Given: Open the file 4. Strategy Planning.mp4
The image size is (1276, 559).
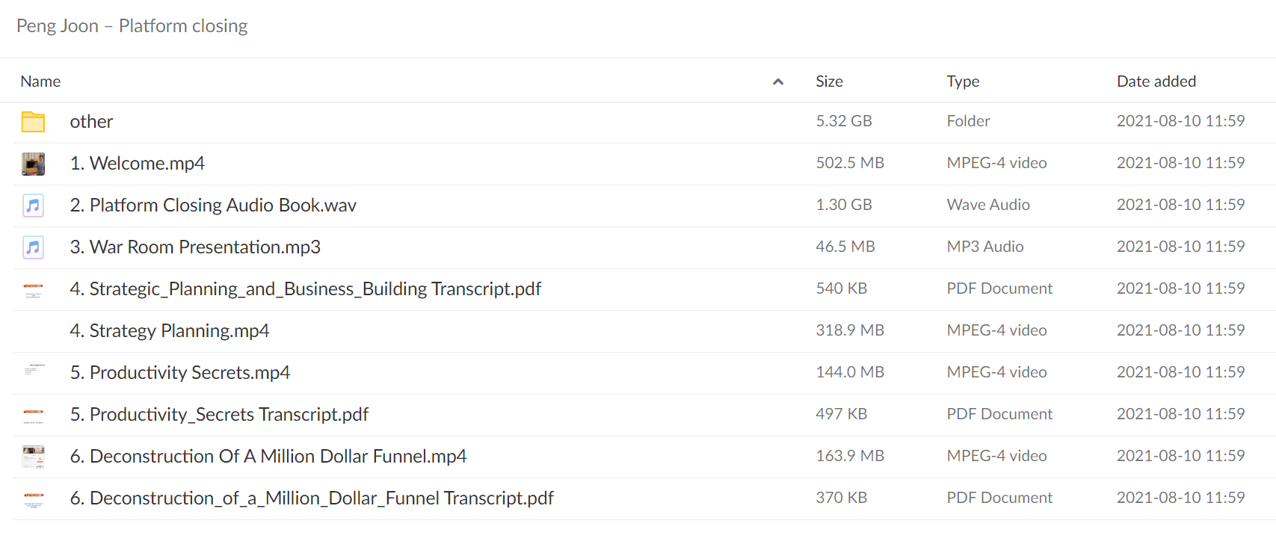Looking at the screenshot, I should click(x=170, y=331).
